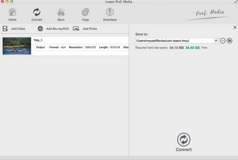The width and height of the screenshot is (238, 160).
Task: Select the Title_1 name text
Action: [x=38, y=40]
